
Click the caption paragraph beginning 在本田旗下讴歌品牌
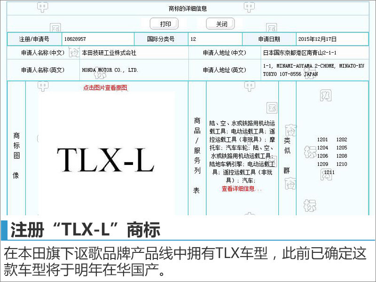pyautogui.click(x=185, y=262)
